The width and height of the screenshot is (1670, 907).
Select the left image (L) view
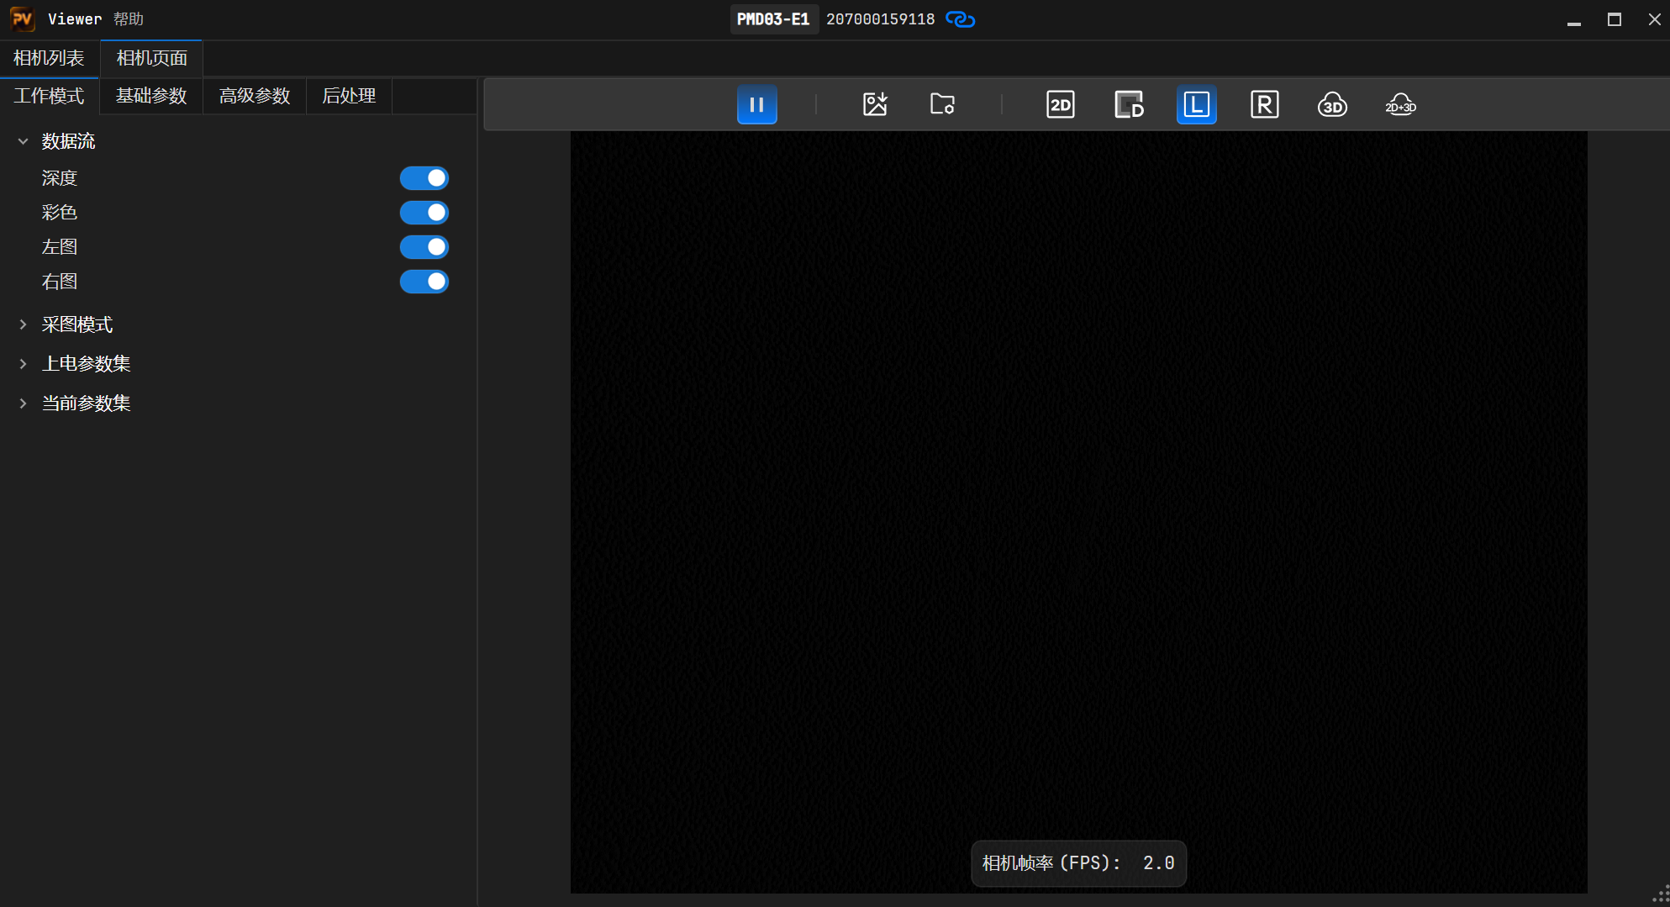[x=1196, y=105]
